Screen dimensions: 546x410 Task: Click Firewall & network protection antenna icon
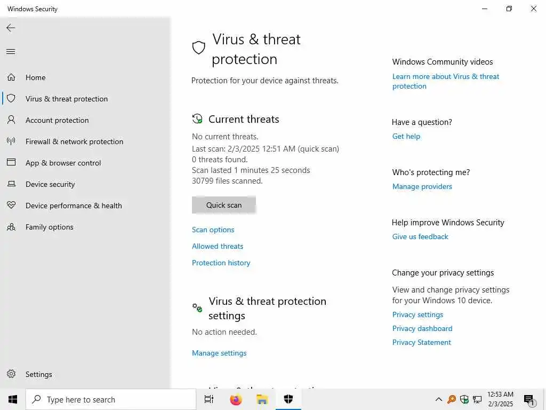coord(11,141)
